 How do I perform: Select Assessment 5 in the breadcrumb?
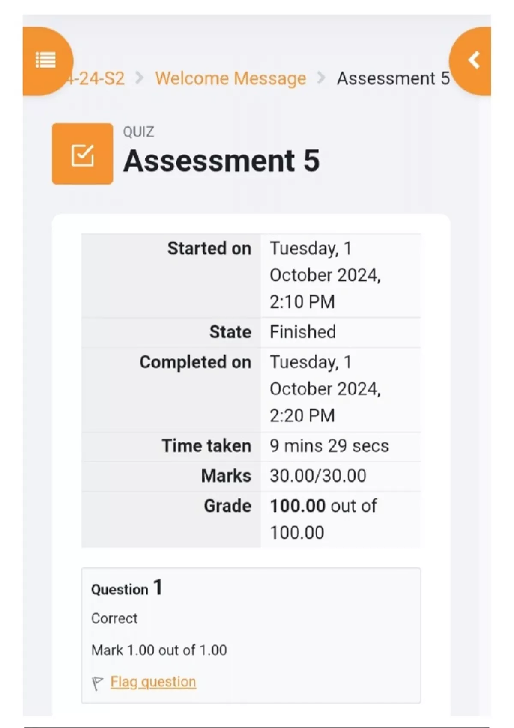[393, 78]
